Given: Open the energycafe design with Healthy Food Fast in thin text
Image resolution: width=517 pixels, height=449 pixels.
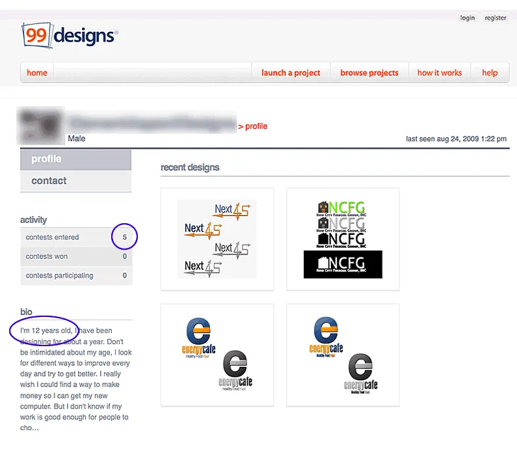Looking at the screenshot, I should [x=217, y=355].
